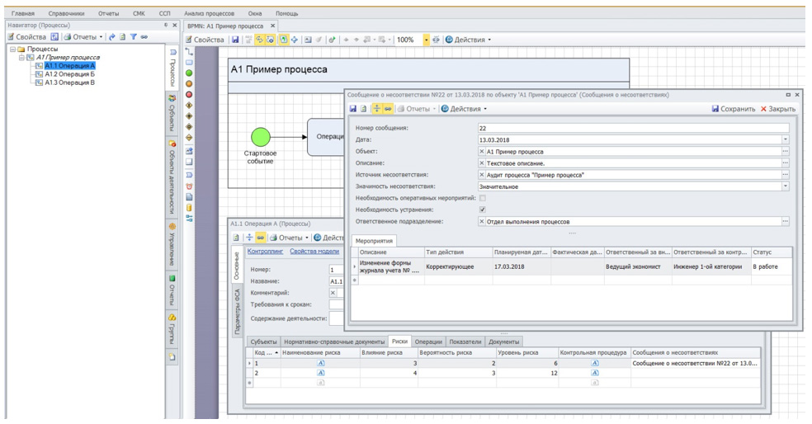Enable 'Необходимость оперативных мероприятий' checkbox

tap(483, 199)
